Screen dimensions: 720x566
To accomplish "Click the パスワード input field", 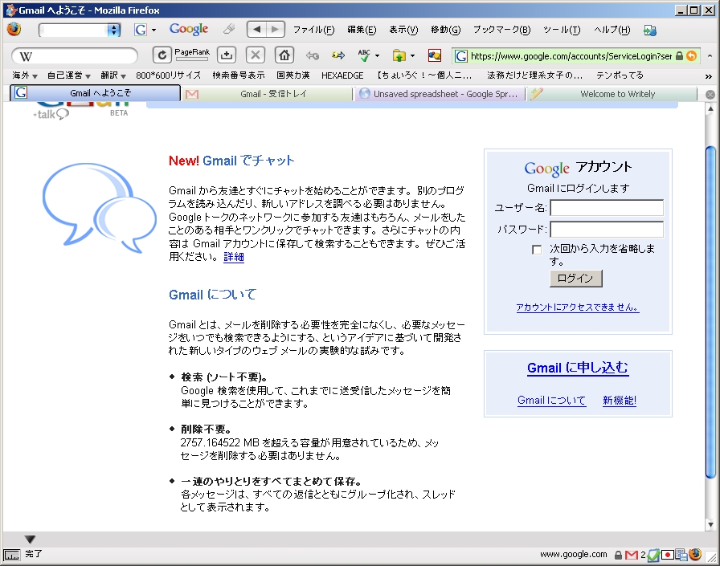I will (607, 230).
